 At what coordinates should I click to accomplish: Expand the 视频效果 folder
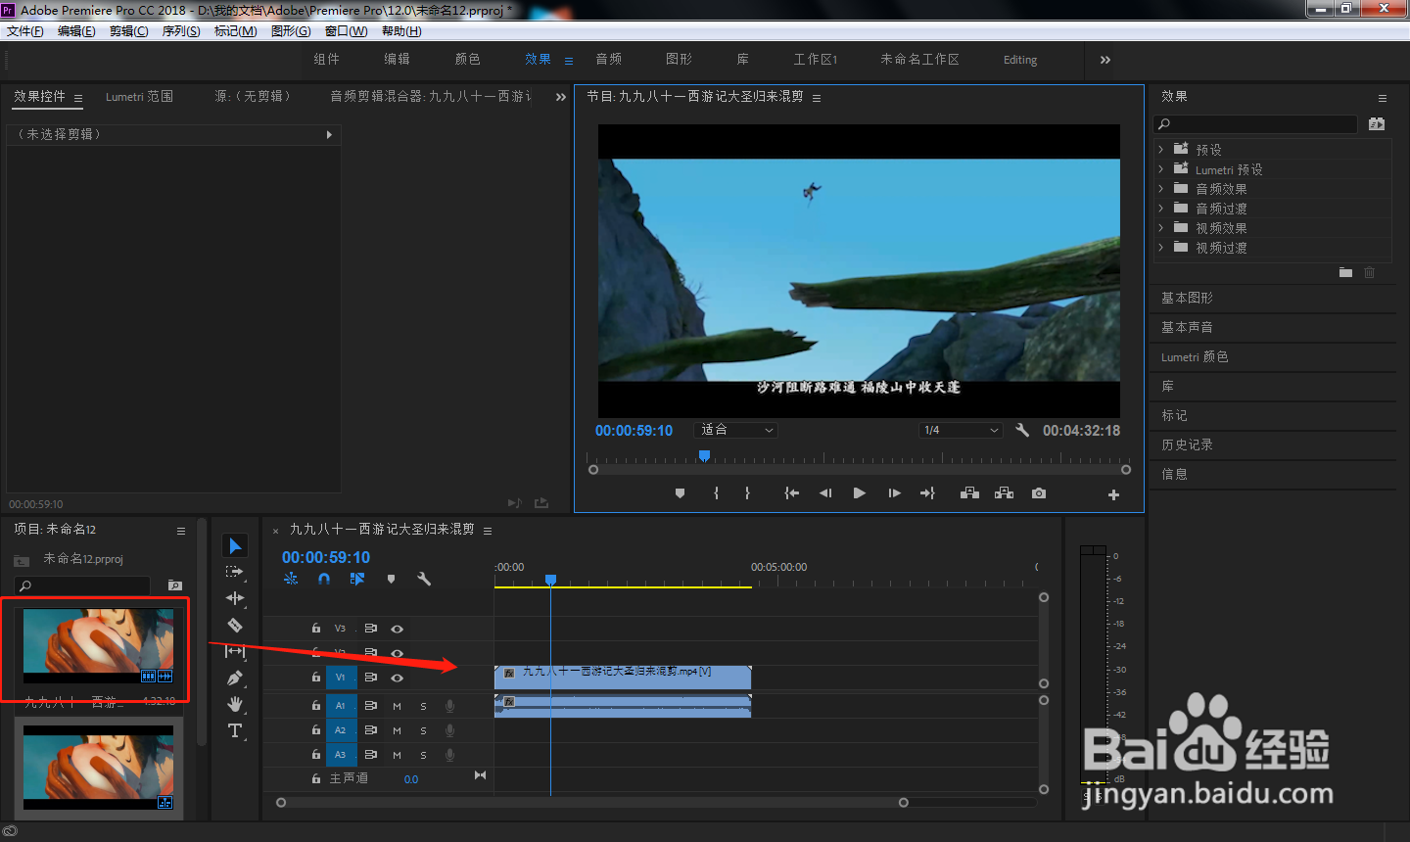tap(1161, 227)
